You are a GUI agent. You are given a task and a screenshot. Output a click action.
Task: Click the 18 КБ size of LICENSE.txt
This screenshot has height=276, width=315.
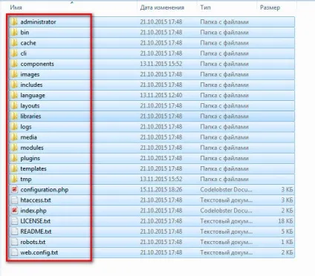(285, 221)
